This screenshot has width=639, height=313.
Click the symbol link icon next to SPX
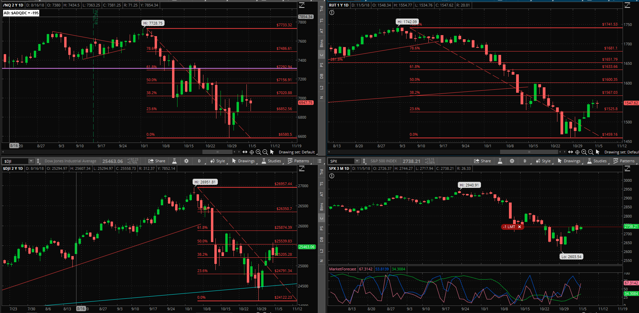coord(364,161)
